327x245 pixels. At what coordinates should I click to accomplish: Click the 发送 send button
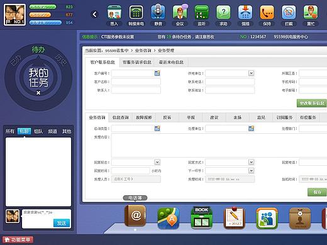click(62, 223)
